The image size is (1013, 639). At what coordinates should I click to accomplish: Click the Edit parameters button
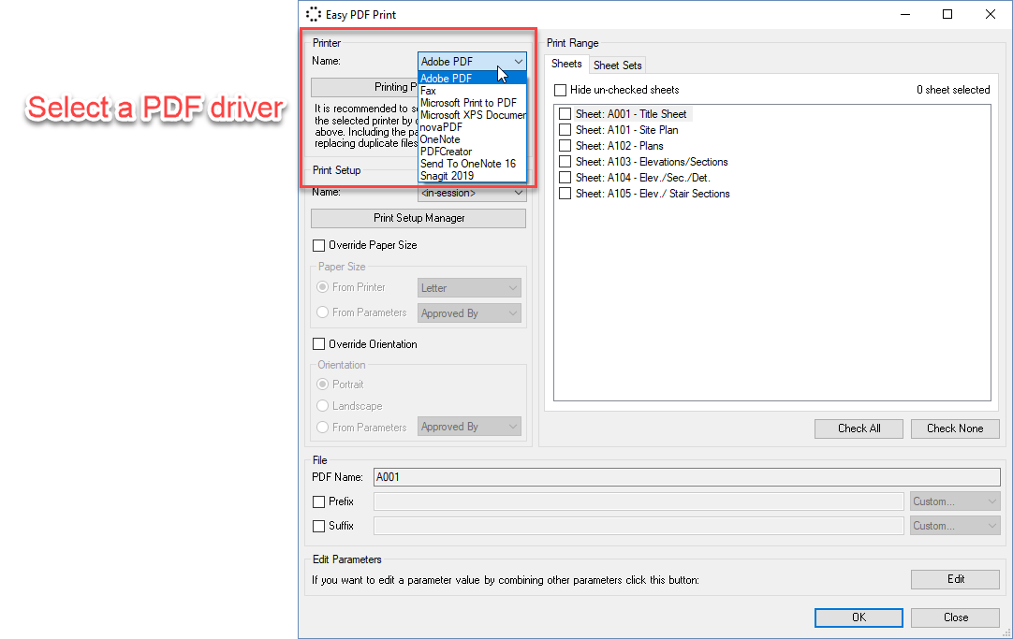pos(955,580)
